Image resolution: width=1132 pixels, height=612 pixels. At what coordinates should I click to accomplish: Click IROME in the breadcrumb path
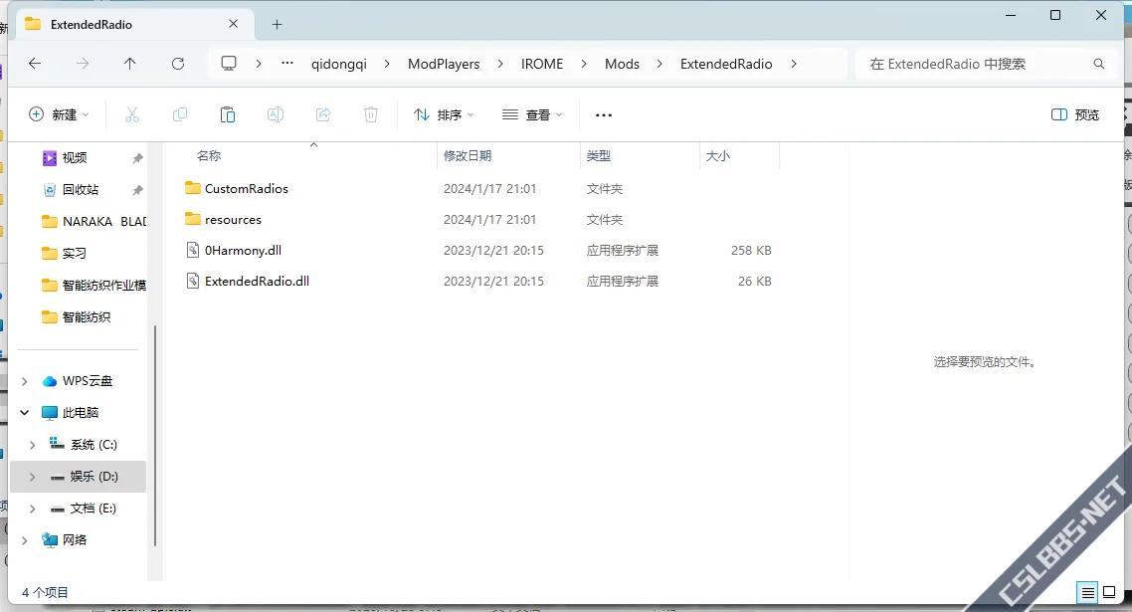point(542,64)
